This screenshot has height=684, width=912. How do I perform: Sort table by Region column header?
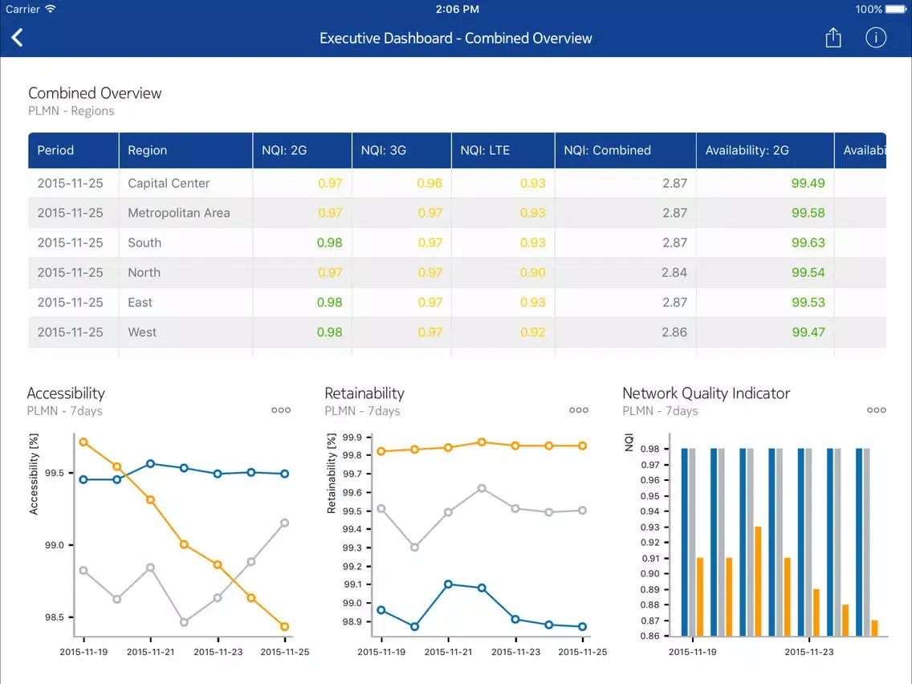pyautogui.click(x=148, y=150)
